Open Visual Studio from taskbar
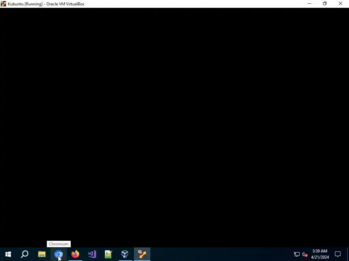The height and width of the screenshot is (261, 349). point(92,254)
